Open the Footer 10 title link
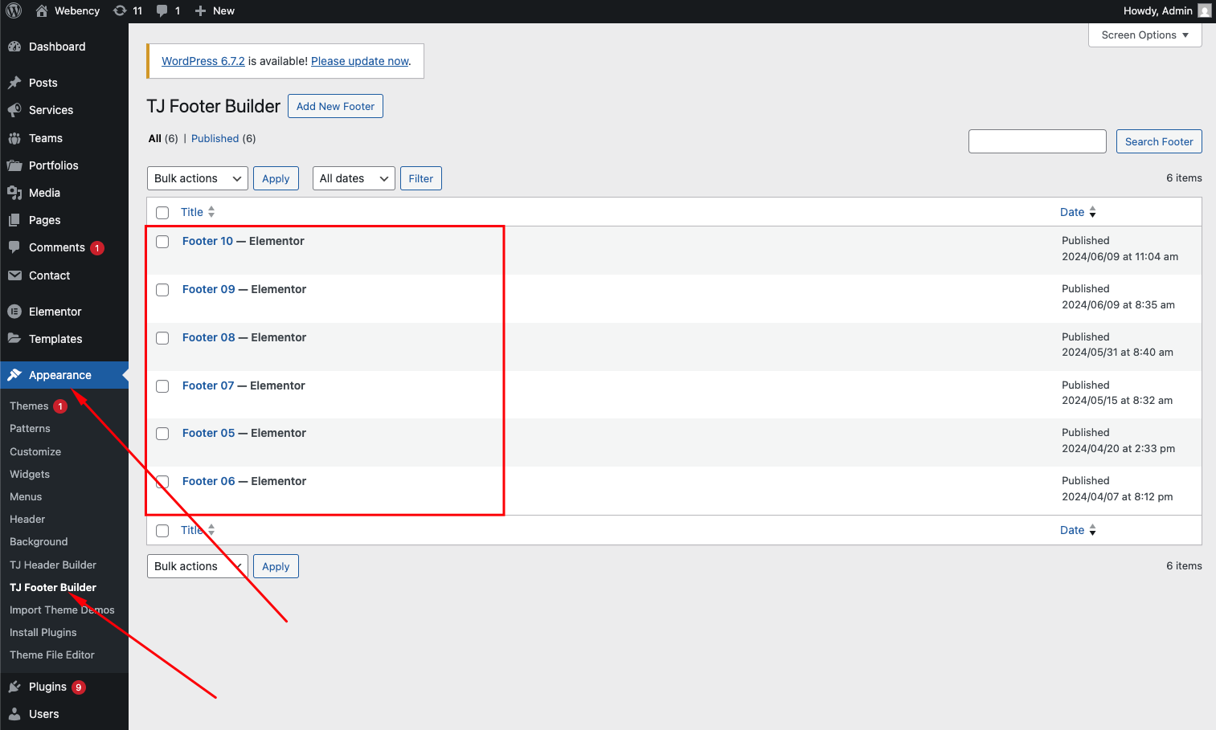1216x730 pixels. point(207,241)
